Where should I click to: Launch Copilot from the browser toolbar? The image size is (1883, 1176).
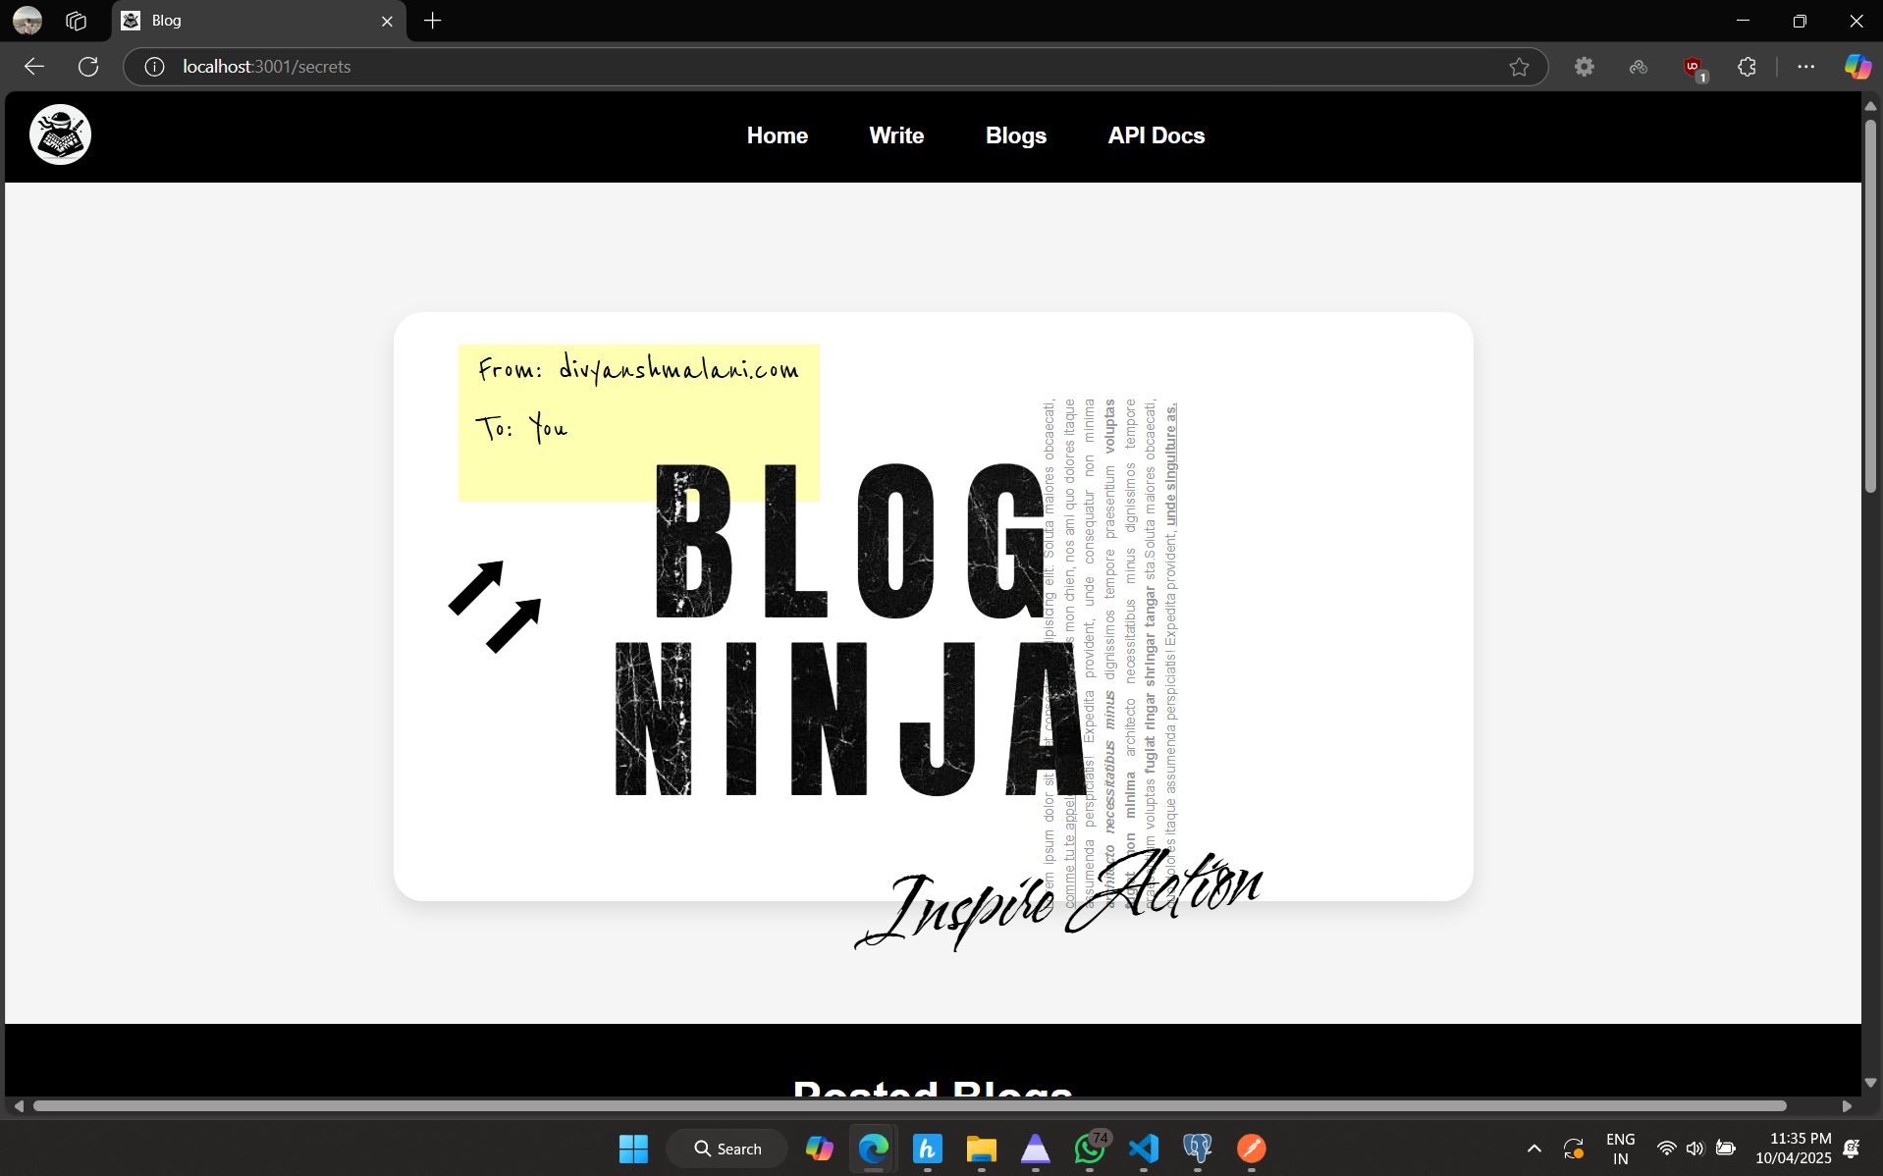coord(1856,67)
